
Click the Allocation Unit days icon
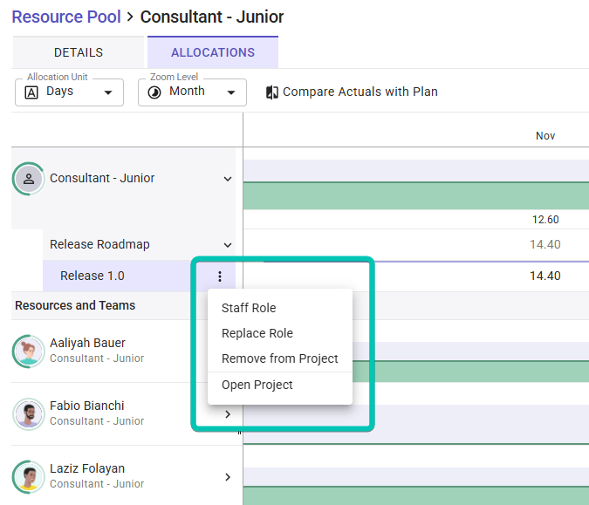(x=31, y=92)
